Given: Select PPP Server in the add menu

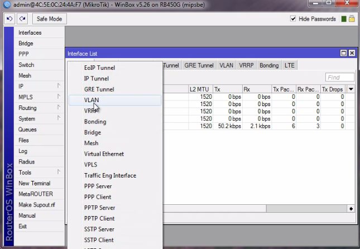Looking at the screenshot, I should click(x=115, y=186).
